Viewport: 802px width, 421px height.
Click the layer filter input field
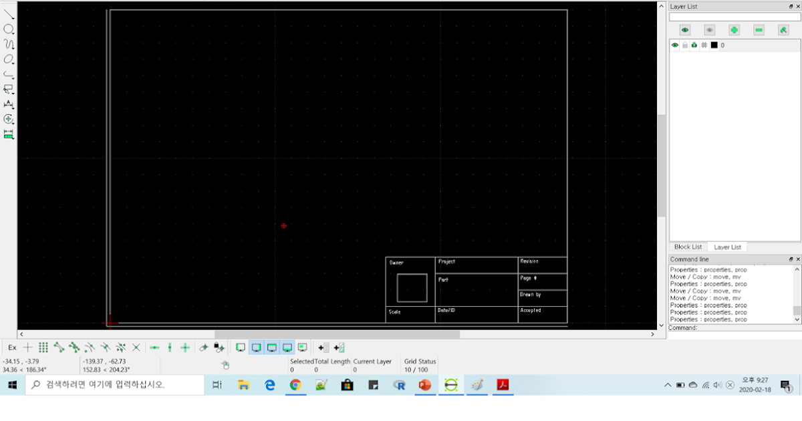pos(734,17)
